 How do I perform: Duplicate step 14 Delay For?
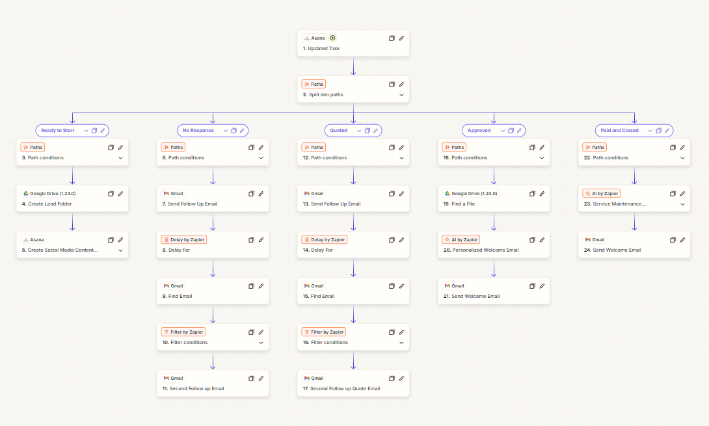pyautogui.click(x=392, y=240)
